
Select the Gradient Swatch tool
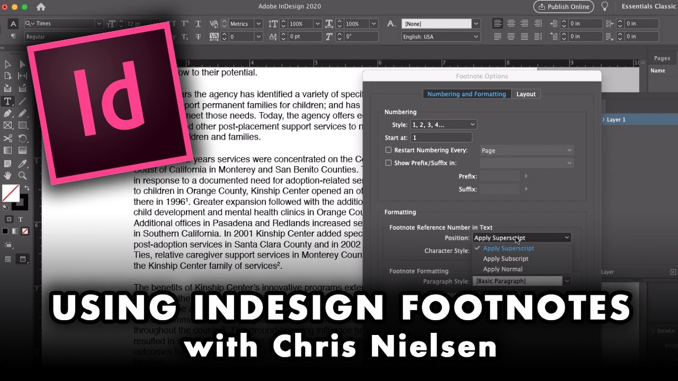click(x=8, y=150)
